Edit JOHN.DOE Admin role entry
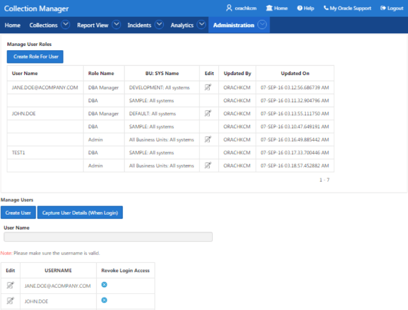Screen dimensions: 408x310 (208, 139)
